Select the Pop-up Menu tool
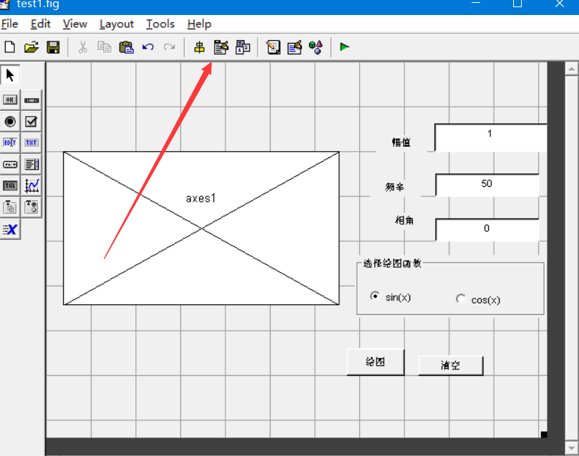The height and width of the screenshot is (456, 579). (9, 163)
